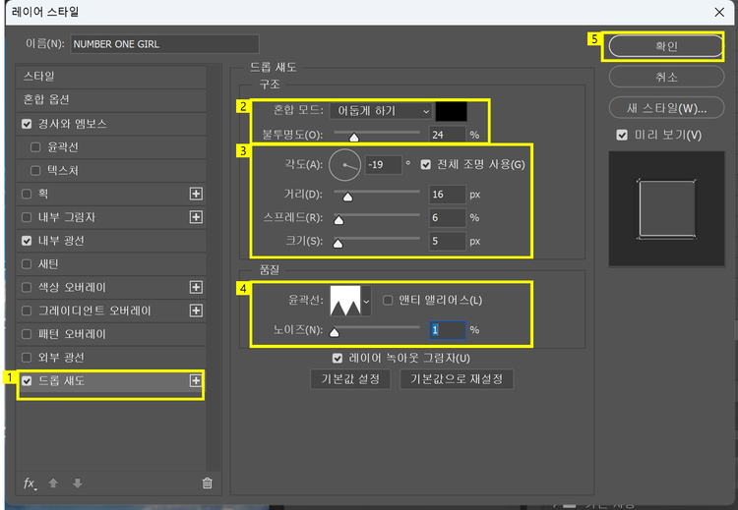Click the 노이즈 value field

click(447, 330)
